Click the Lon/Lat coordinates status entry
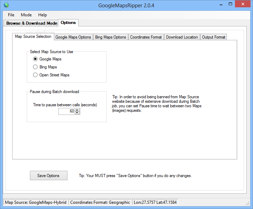This screenshot has height=209, width=253. [155, 202]
